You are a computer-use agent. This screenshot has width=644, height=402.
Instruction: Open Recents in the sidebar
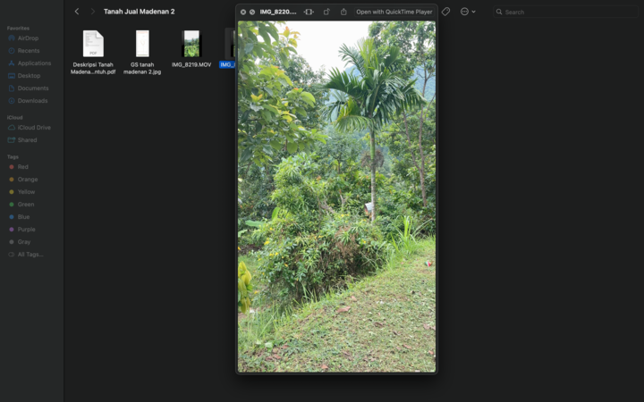[x=29, y=50]
